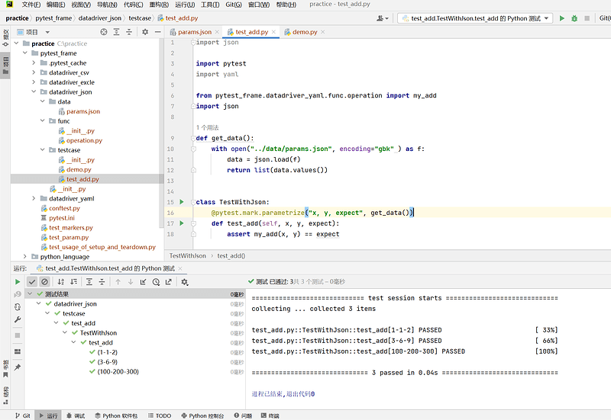Open the 调试 debug tool window
The width and height of the screenshot is (611, 420).
click(76, 415)
